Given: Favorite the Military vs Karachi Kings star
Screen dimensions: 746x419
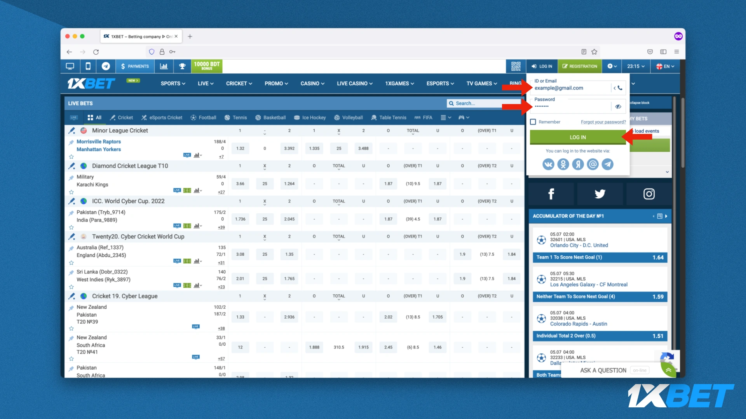Looking at the screenshot, I should point(71,192).
